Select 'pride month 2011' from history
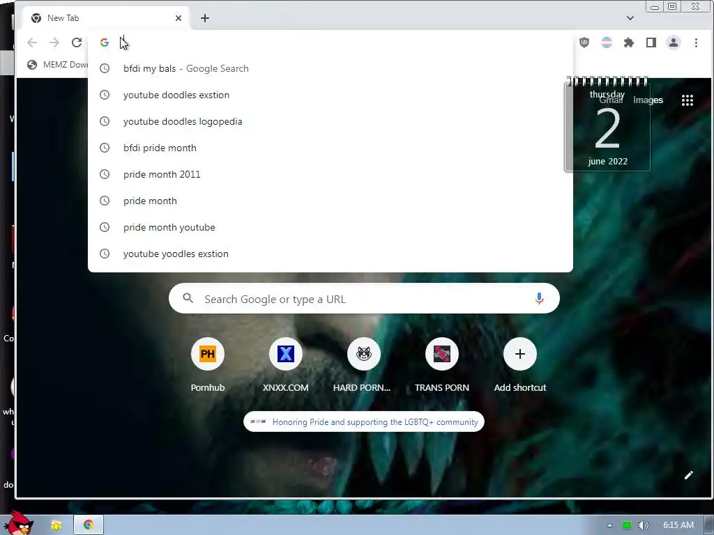 pos(330,174)
